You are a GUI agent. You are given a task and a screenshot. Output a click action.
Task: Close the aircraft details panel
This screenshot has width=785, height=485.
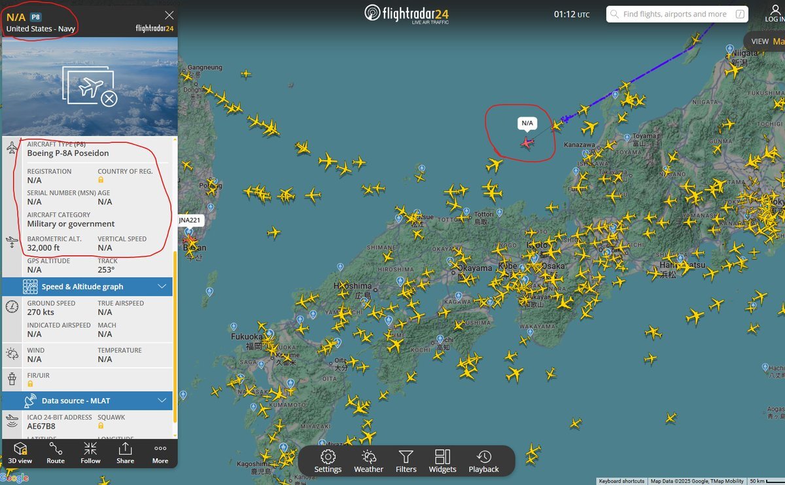tap(169, 15)
